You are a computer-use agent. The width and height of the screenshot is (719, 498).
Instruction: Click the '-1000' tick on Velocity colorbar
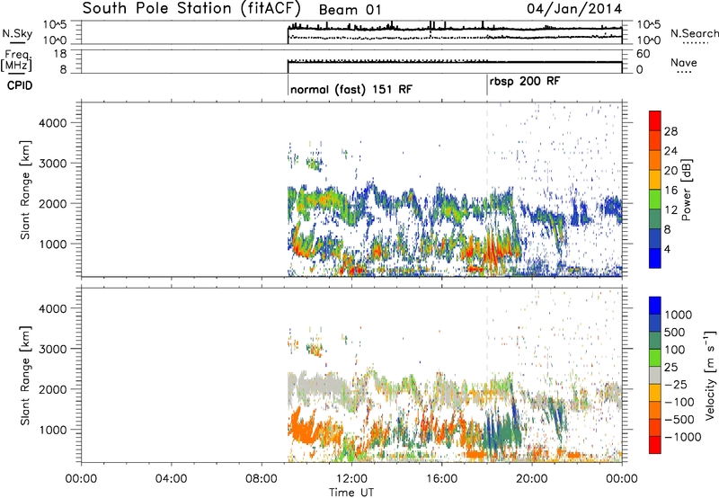[x=683, y=437]
